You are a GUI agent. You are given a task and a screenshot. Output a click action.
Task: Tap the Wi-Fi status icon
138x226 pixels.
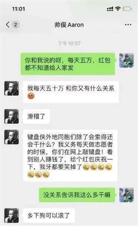point(118,9)
